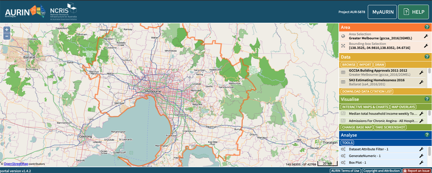Click the Data list scrollbar
Screen dimensions: 432x173
click(430, 71)
